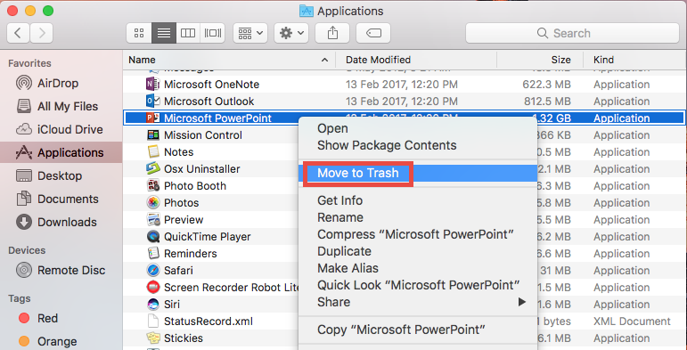Choose Quick Look "Microsoft PowerPoint" item
The width and height of the screenshot is (687, 350).
click(419, 285)
